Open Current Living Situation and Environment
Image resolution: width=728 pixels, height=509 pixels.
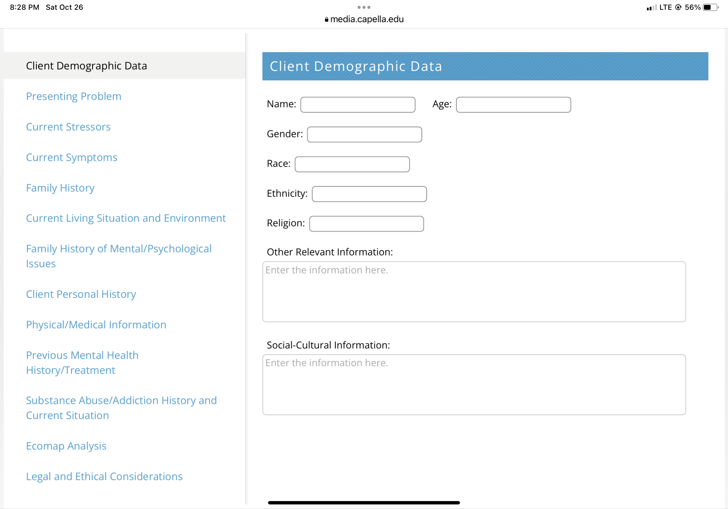click(126, 218)
